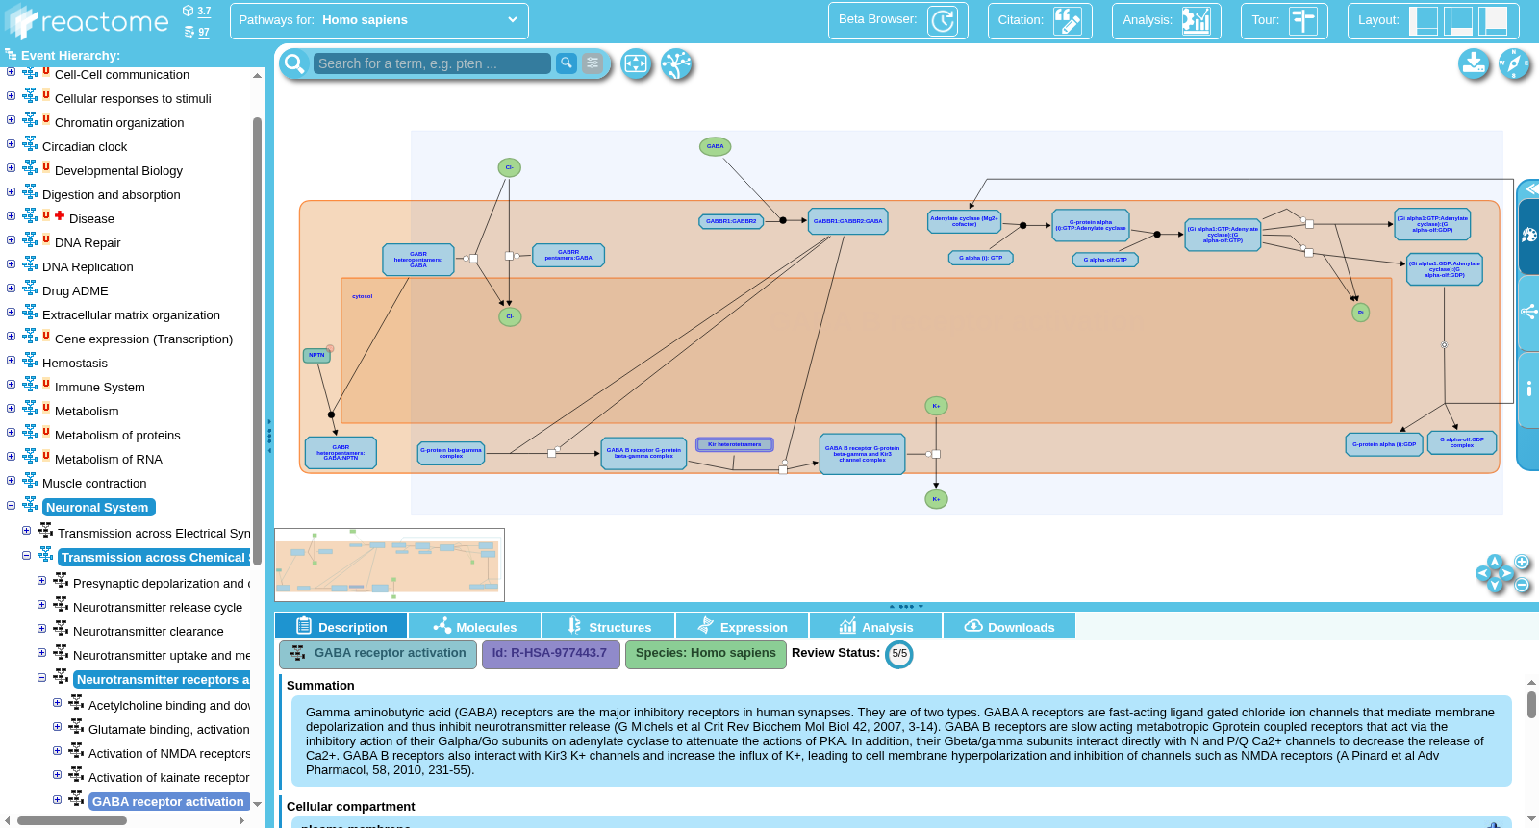Select the Kir heterotetramers node
The height and width of the screenshot is (828, 1539).
pos(735,444)
